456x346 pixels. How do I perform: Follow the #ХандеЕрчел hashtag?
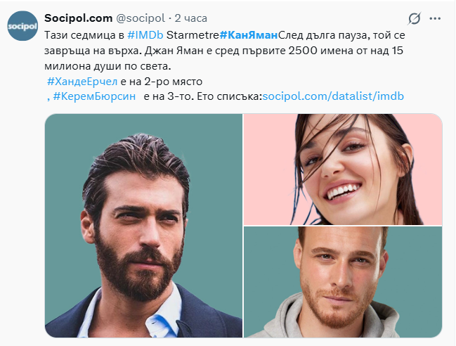[82, 82]
